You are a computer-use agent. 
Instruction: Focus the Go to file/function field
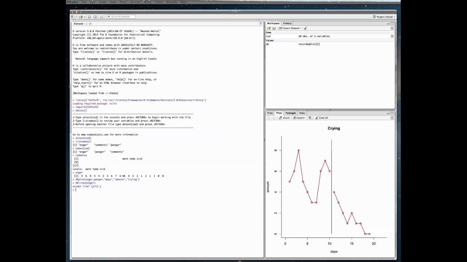[121, 17]
